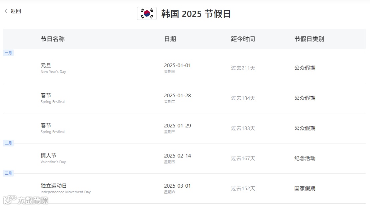Click the 节日名称 column header
The width and height of the screenshot is (370, 207).
pyautogui.click(x=52, y=39)
